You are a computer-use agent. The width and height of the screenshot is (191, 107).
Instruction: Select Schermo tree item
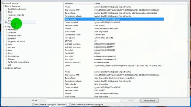click(x=12, y=38)
